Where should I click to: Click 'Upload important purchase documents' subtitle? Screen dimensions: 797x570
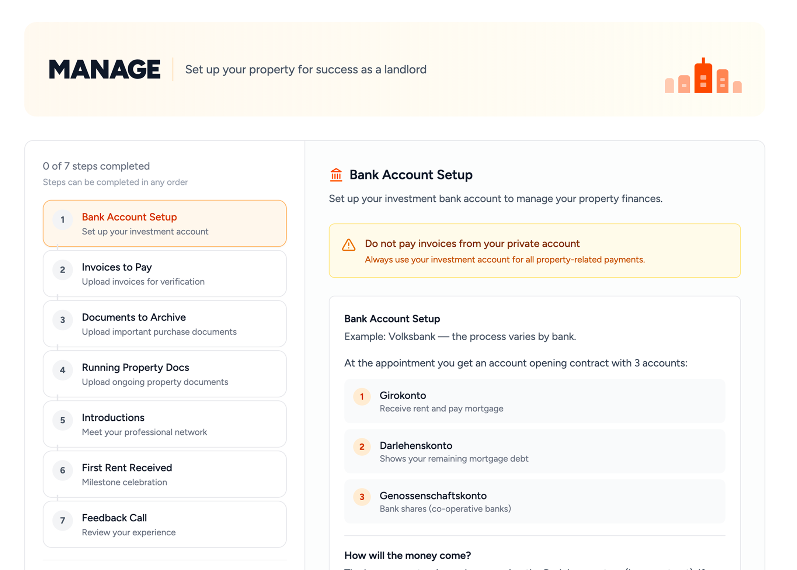click(x=159, y=332)
